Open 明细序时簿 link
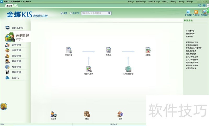The width and height of the screenshot is (209, 126). [x=190, y=34]
